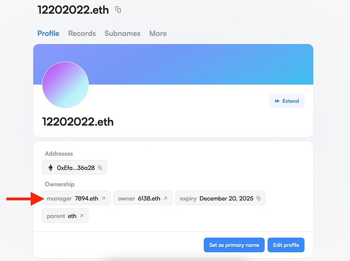Copy the 12202022.eth name from the title
This screenshot has width=350, height=261.
118,10
